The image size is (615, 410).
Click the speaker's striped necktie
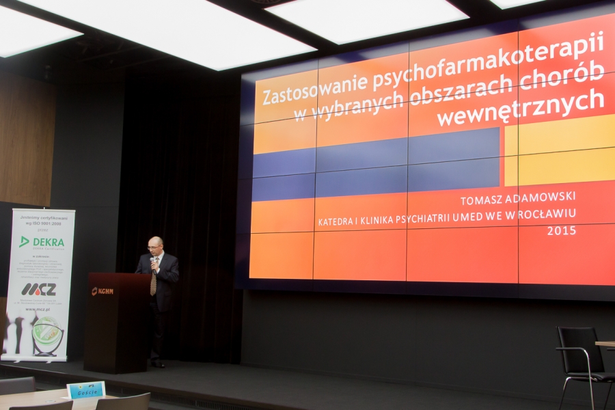coord(154,281)
